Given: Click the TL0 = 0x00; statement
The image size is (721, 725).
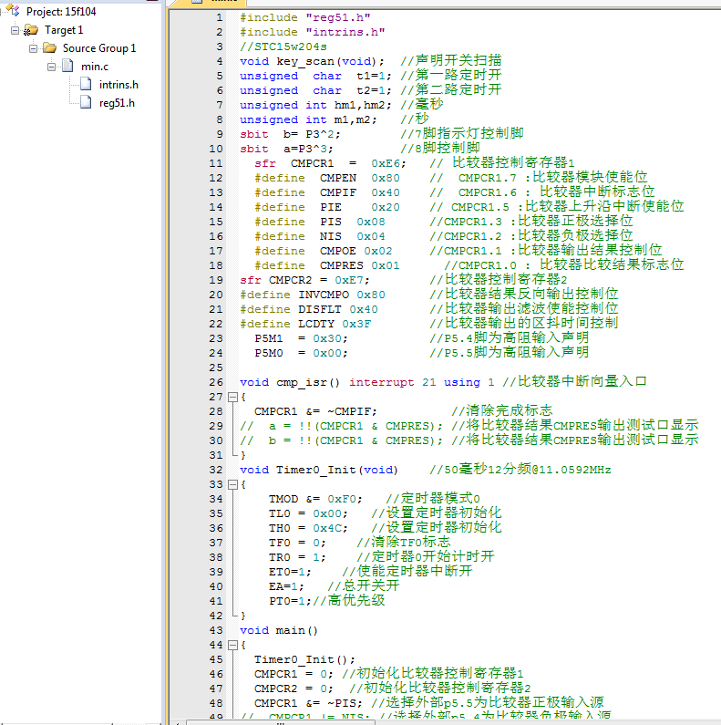Looking at the screenshot, I should (x=308, y=513).
